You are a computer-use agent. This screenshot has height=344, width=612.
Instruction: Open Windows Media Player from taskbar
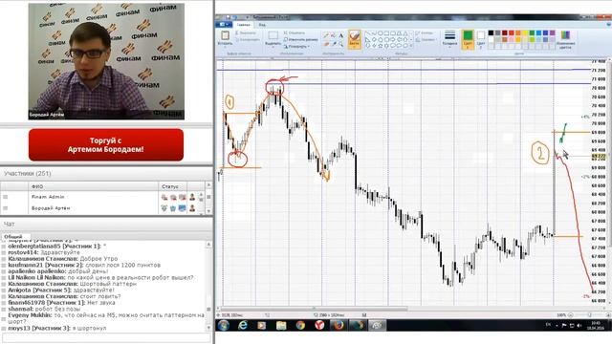point(261,325)
